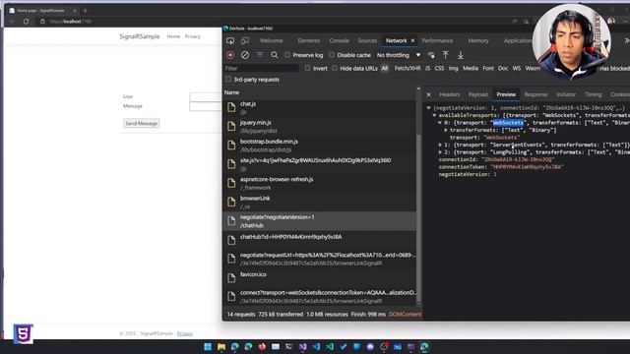
Task: Filter requests by CSS type
Action: [x=439, y=68]
